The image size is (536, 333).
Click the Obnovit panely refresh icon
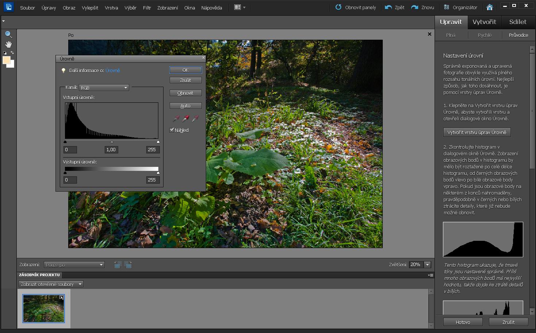(338, 7)
